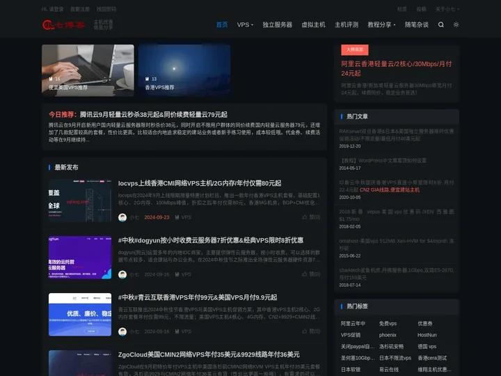Select the 香港cera测试 tag
The width and height of the screenshot is (501, 376).
coord(432,358)
